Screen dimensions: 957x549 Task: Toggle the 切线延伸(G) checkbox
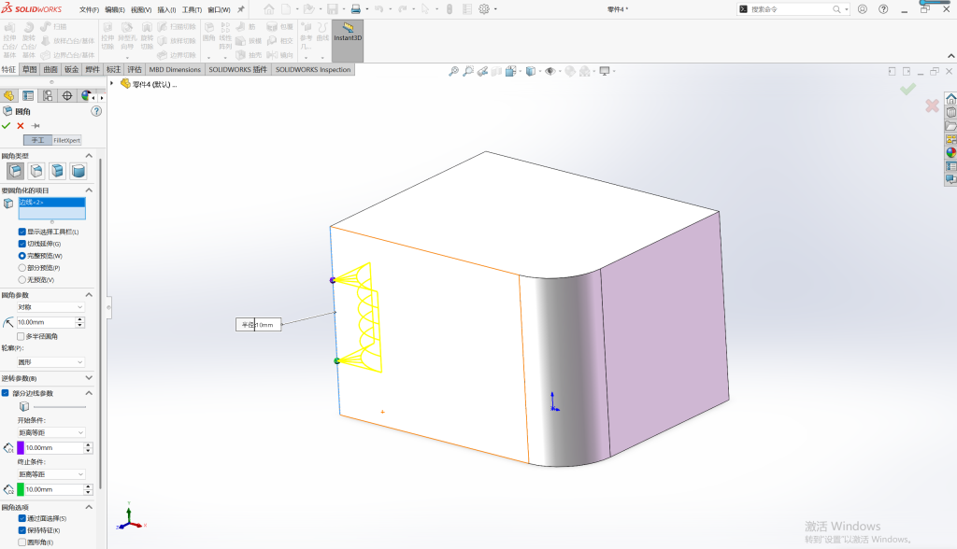click(x=22, y=244)
